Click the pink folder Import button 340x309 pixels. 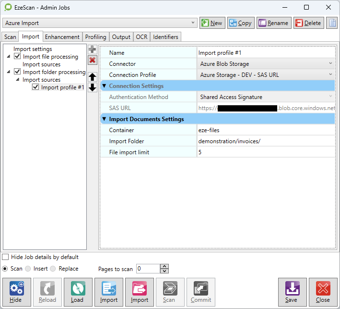140,292
